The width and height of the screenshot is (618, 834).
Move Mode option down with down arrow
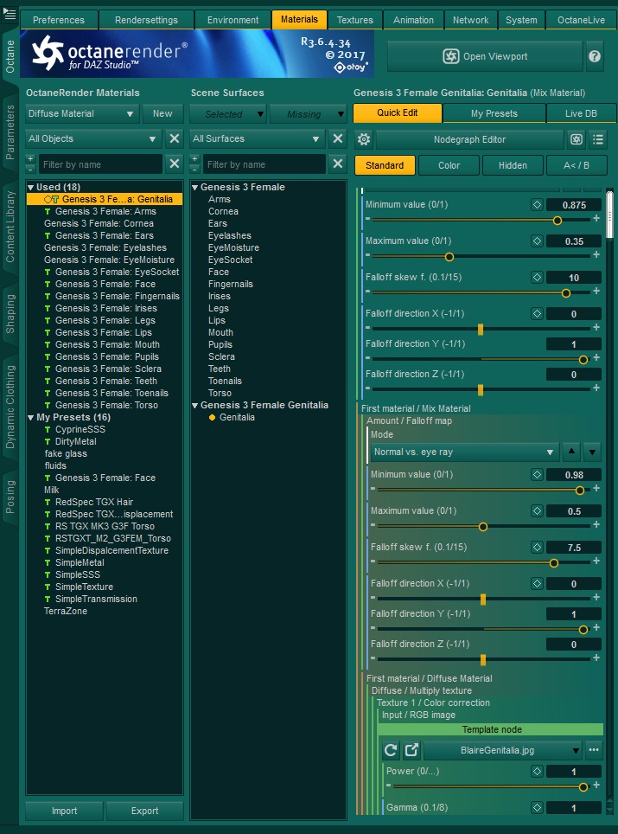[592, 452]
